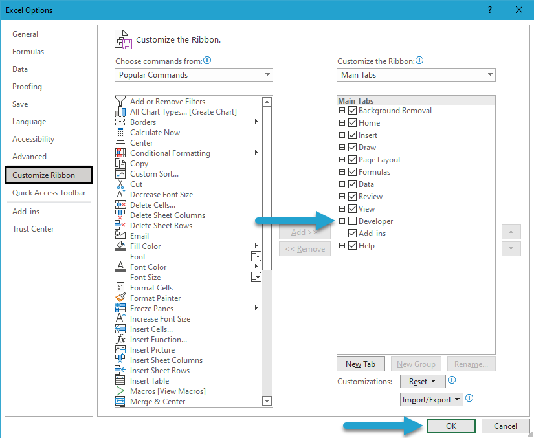
Task: Expand the Home tree node
Action: coord(342,123)
